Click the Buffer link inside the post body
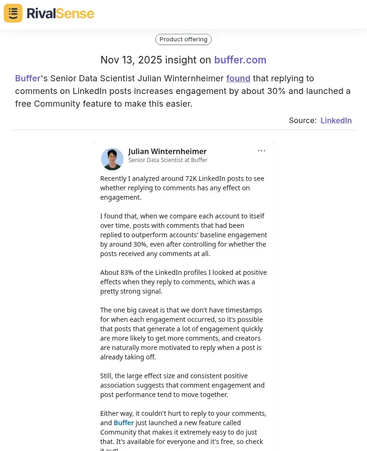 (x=124, y=422)
